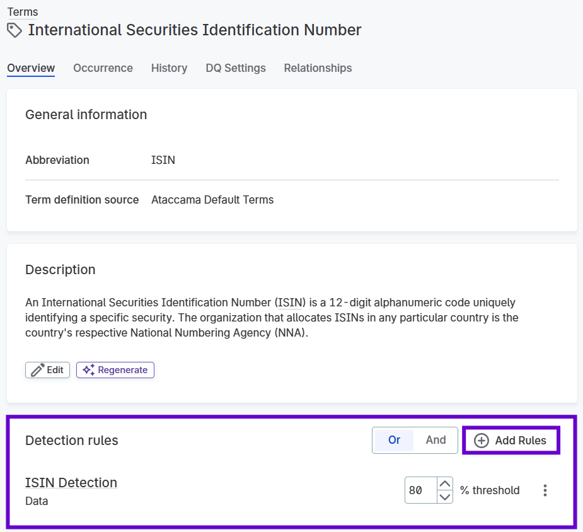Viewport: 583px width, 532px height.
Task: Open the three-dot menu next to the threshold
Action: point(545,490)
